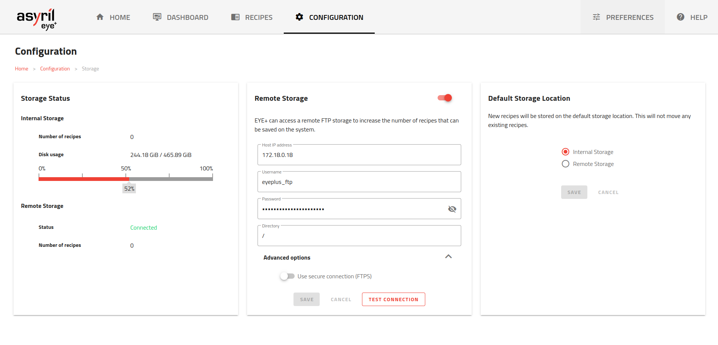
Task: Switch to the Dashboard tab
Action: pyautogui.click(x=187, y=17)
